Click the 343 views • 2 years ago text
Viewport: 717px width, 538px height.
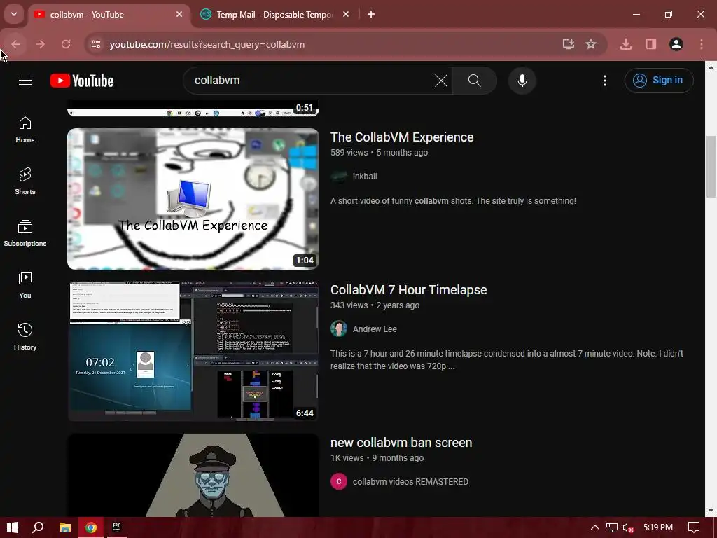click(x=375, y=305)
